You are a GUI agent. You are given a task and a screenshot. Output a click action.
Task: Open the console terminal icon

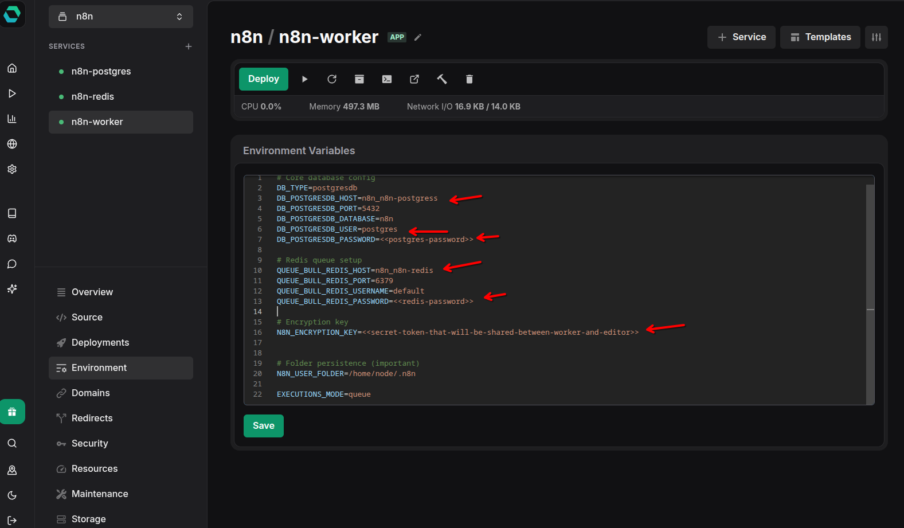click(387, 79)
